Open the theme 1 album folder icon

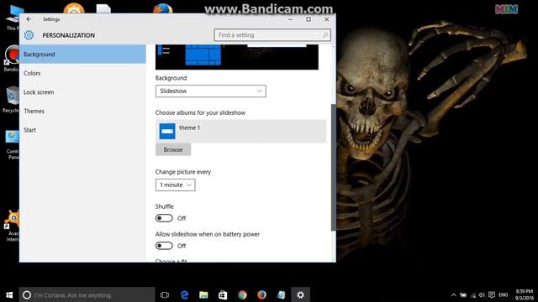point(167,131)
